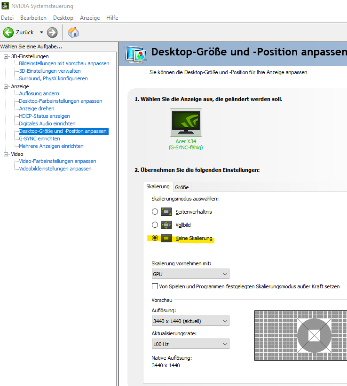Open the Hilfe menu
The width and height of the screenshot is (347, 386).
click(112, 18)
